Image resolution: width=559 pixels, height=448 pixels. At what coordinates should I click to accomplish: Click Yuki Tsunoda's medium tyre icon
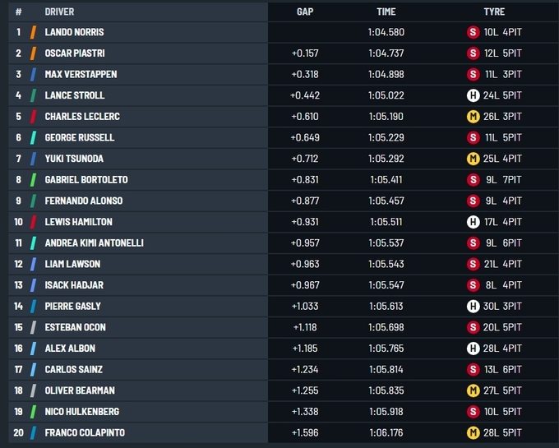click(473, 159)
